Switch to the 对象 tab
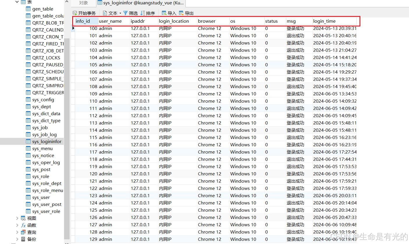The width and height of the screenshot is (409, 244). (84, 3)
